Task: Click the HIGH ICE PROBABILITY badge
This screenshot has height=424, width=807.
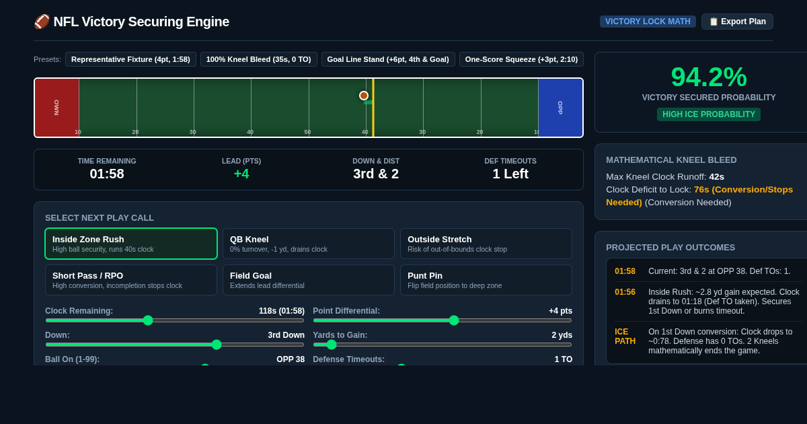Action: point(709,114)
